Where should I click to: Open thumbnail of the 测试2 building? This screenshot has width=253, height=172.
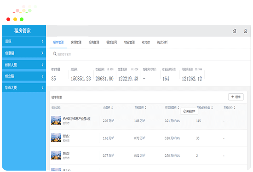click(56, 138)
